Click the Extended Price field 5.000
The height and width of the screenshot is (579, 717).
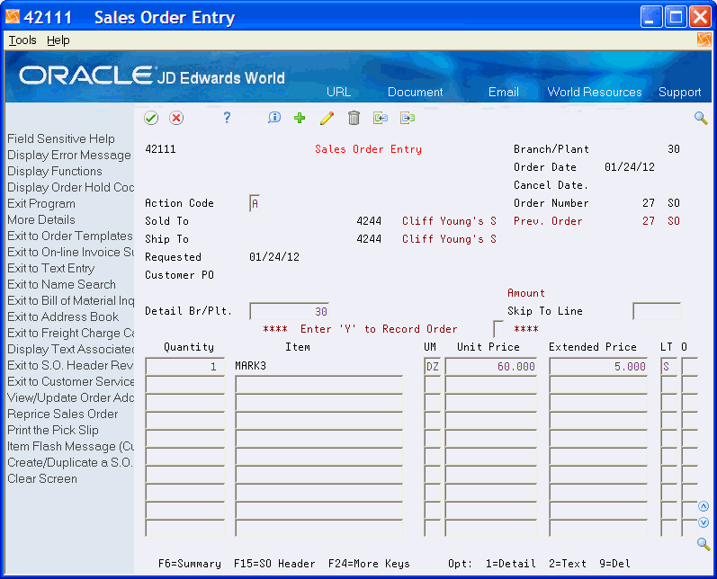(598, 367)
